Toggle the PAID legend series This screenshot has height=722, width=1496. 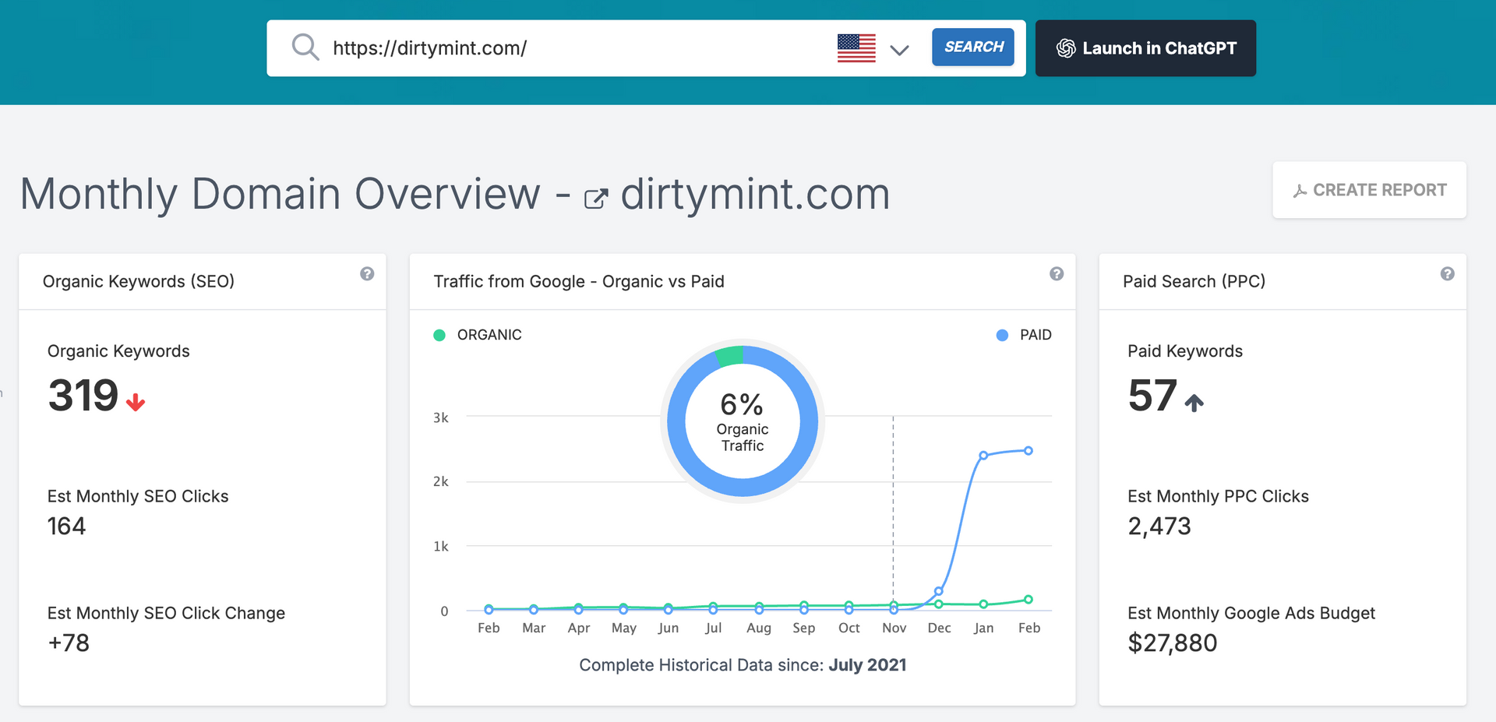pos(1024,335)
